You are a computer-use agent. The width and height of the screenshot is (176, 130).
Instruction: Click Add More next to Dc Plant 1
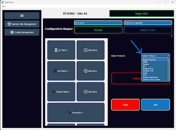click(x=90, y=50)
